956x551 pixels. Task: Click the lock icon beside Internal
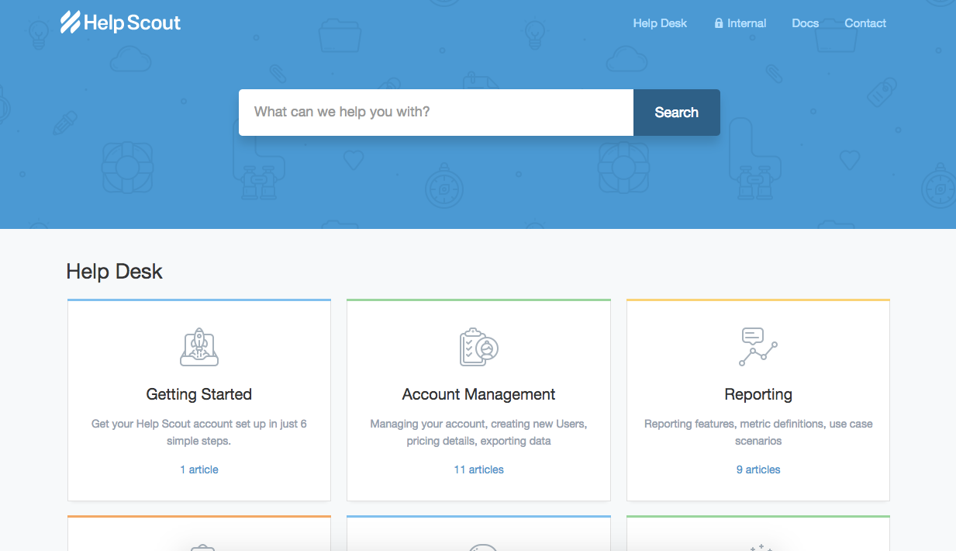click(x=719, y=23)
